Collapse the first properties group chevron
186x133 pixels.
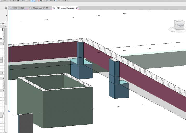click(3, 26)
